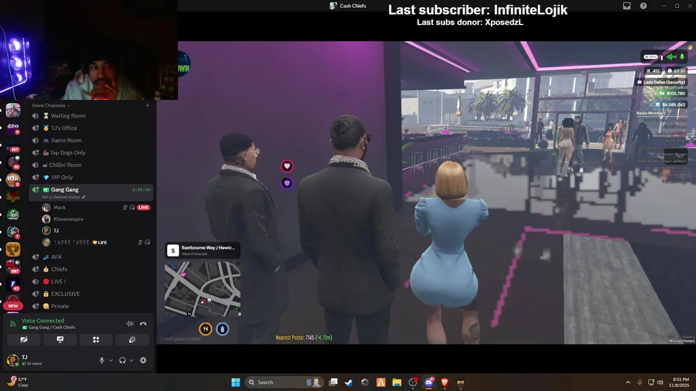Viewport: 696px width, 391px height.
Task: Join VIP Only voice channel
Action: (91, 177)
